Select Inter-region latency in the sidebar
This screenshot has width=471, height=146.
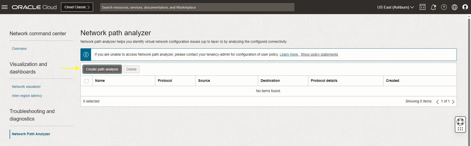[x=27, y=96]
